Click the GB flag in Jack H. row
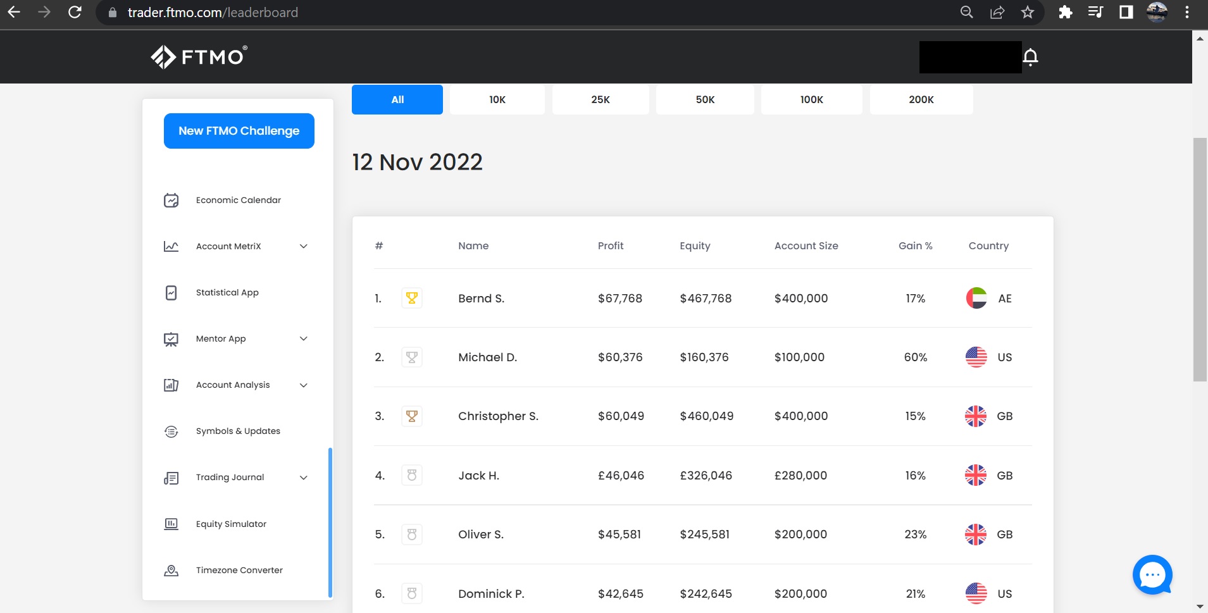1208x613 pixels. coord(976,475)
